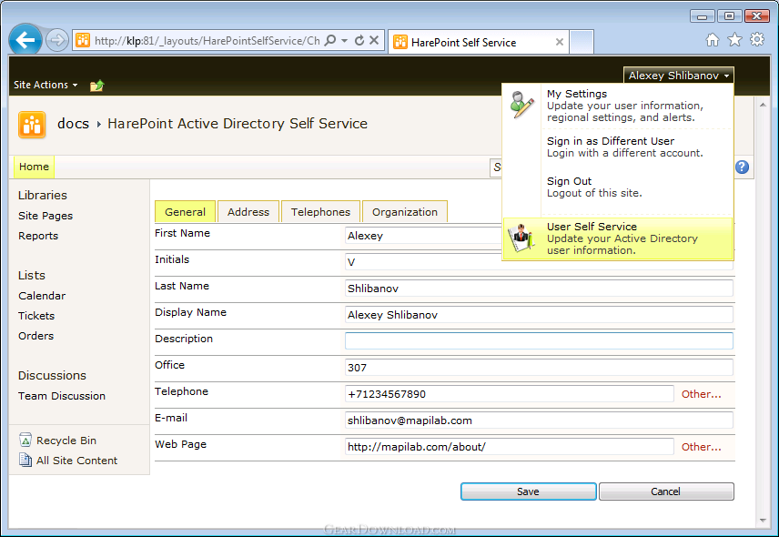Click the stop loading X icon
The width and height of the screenshot is (779, 537).
click(x=374, y=40)
